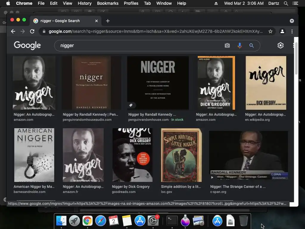The height and width of the screenshot is (229, 305).
Task: Open the c-span.org source link
Action: [x=218, y=192]
